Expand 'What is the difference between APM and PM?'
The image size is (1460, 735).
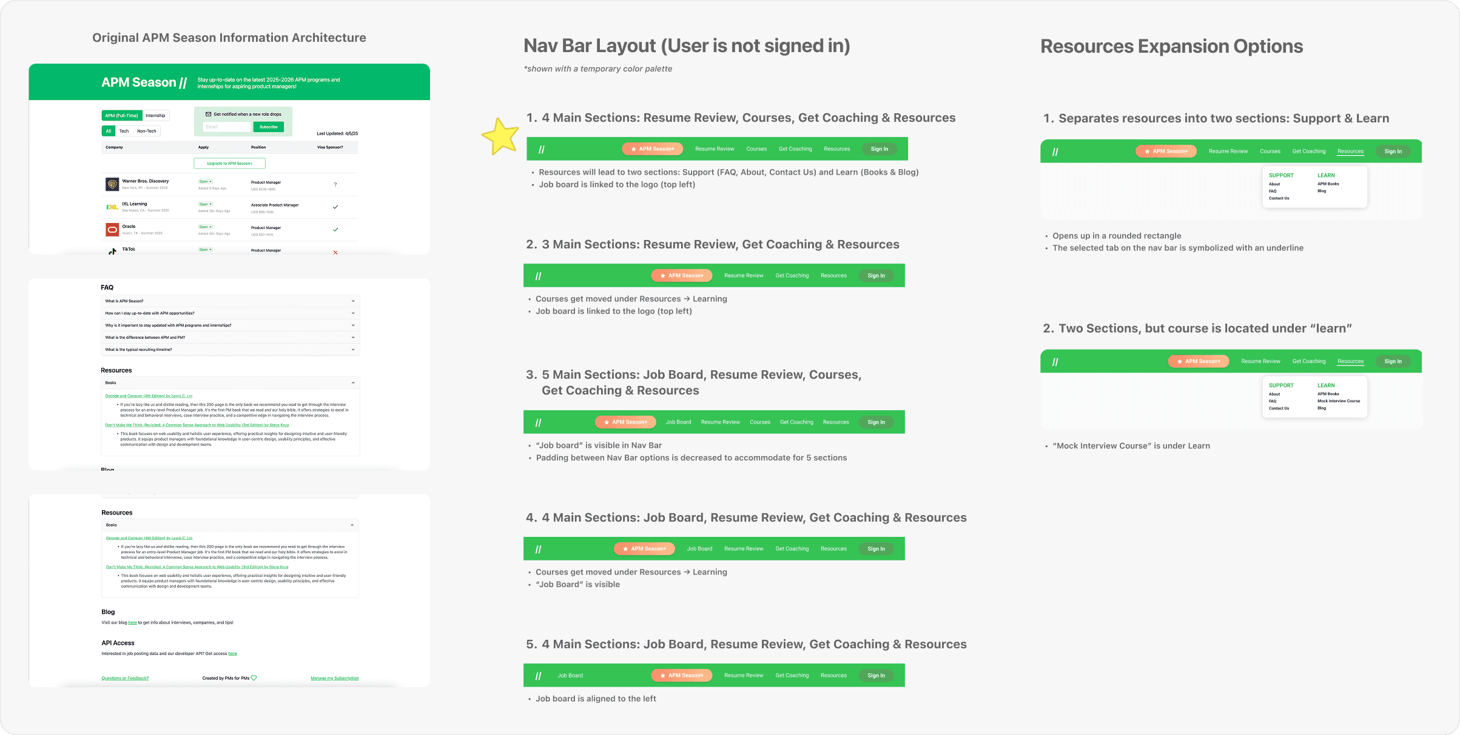pyautogui.click(x=353, y=338)
